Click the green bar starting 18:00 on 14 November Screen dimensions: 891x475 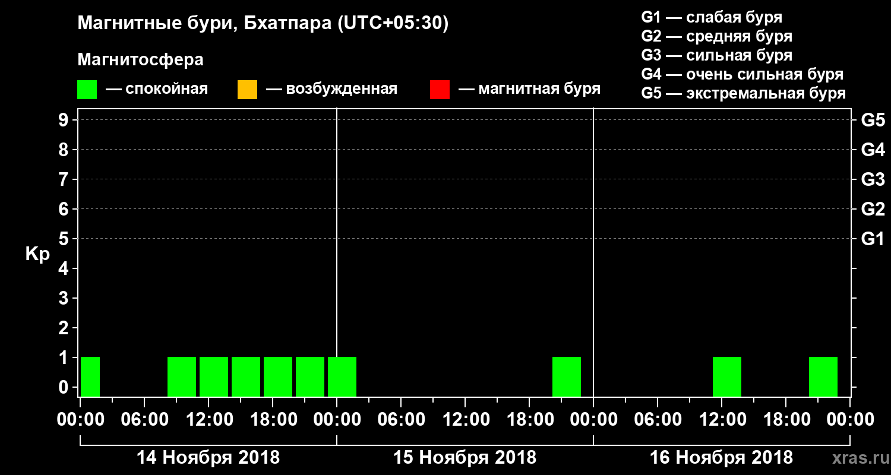[278, 376]
